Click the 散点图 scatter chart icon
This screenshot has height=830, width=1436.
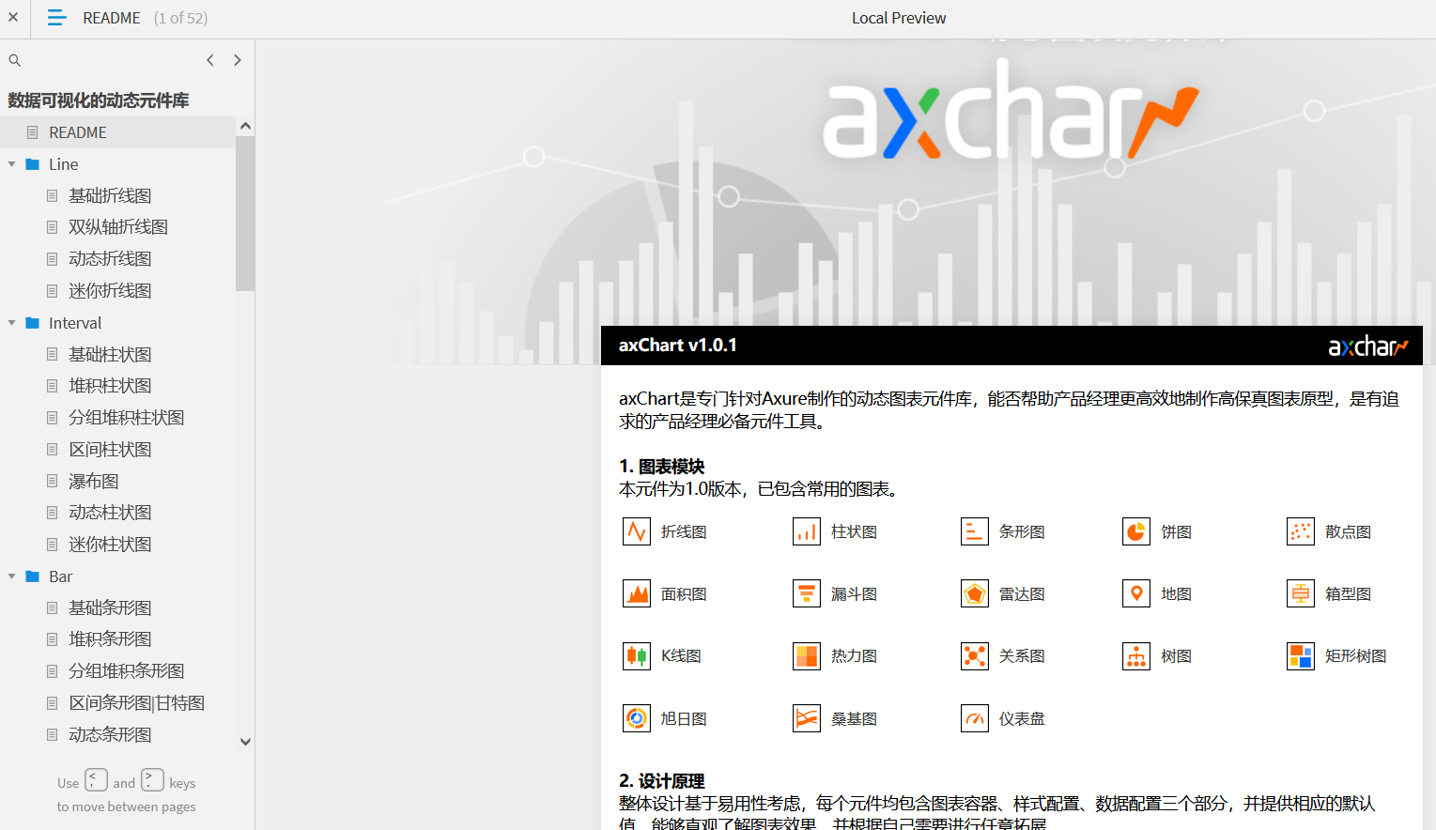1301,531
